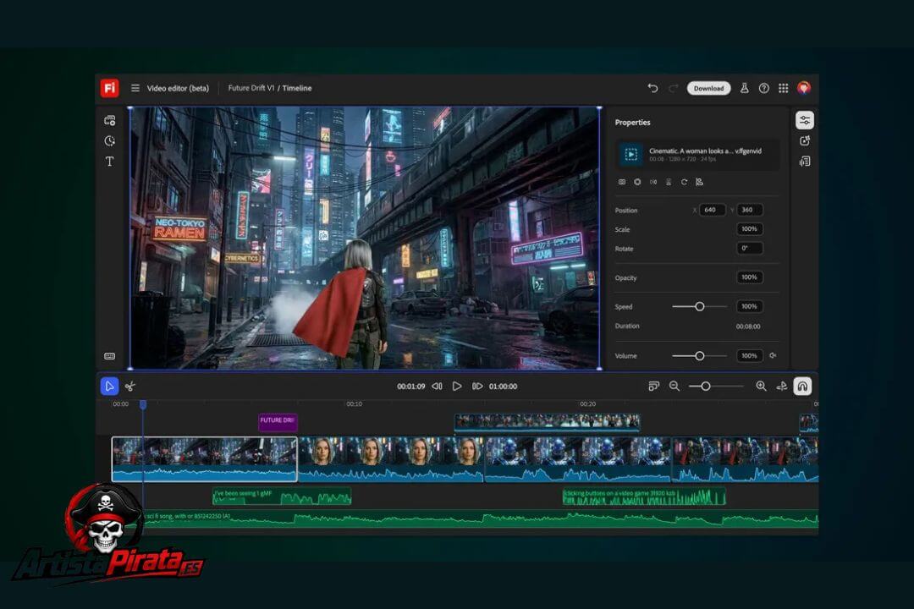914x609 pixels.
Task: Select the blue robot video clip
Action: [x=578, y=459]
